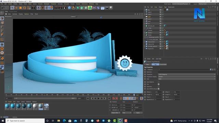Click the Apply button in Coordinates panel

click(138, 113)
